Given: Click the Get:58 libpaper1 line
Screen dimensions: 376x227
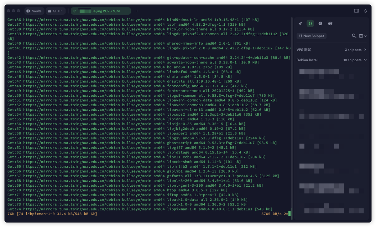Looking at the screenshot, I should [x=127, y=133].
